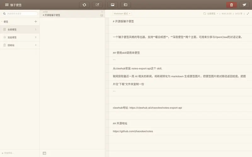Click the star icon beside 加星便签

click(x=4, y=37)
